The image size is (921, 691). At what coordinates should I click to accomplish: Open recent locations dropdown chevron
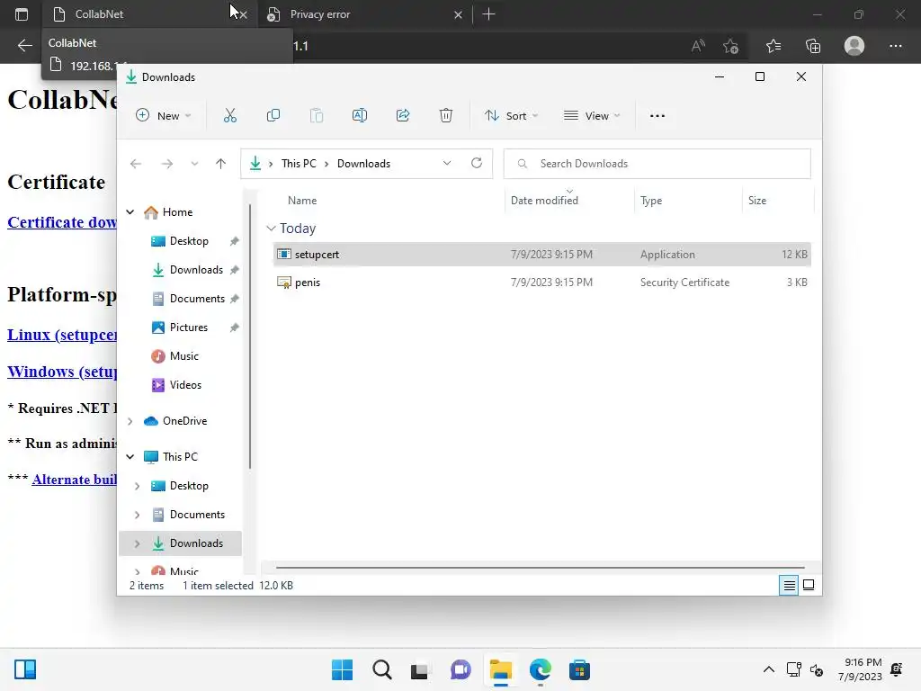[194, 164]
